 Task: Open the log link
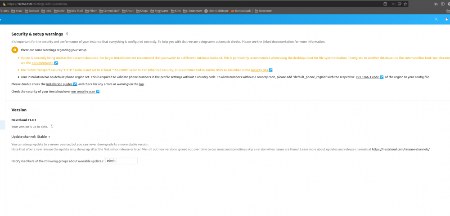pos(141,84)
